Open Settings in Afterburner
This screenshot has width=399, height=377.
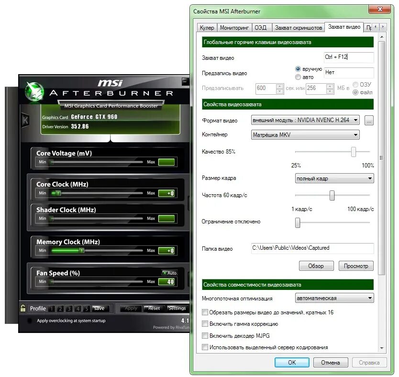coord(177,308)
